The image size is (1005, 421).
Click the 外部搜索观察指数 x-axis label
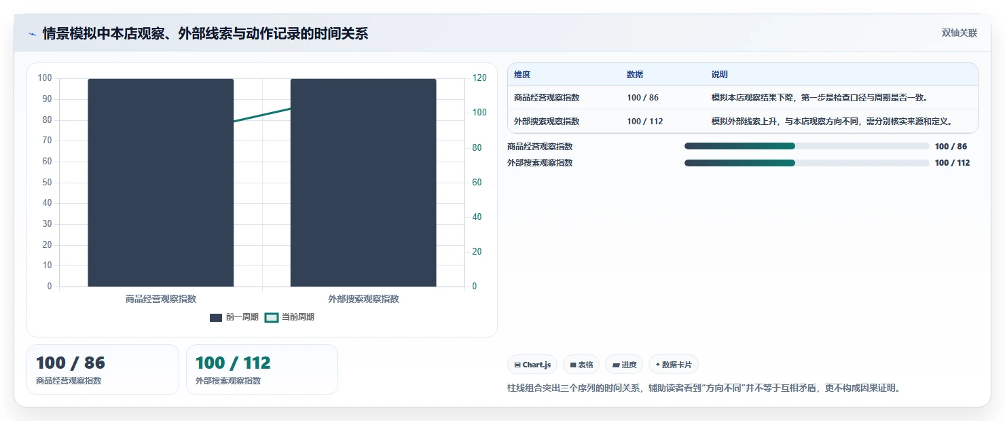(x=363, y=299)
